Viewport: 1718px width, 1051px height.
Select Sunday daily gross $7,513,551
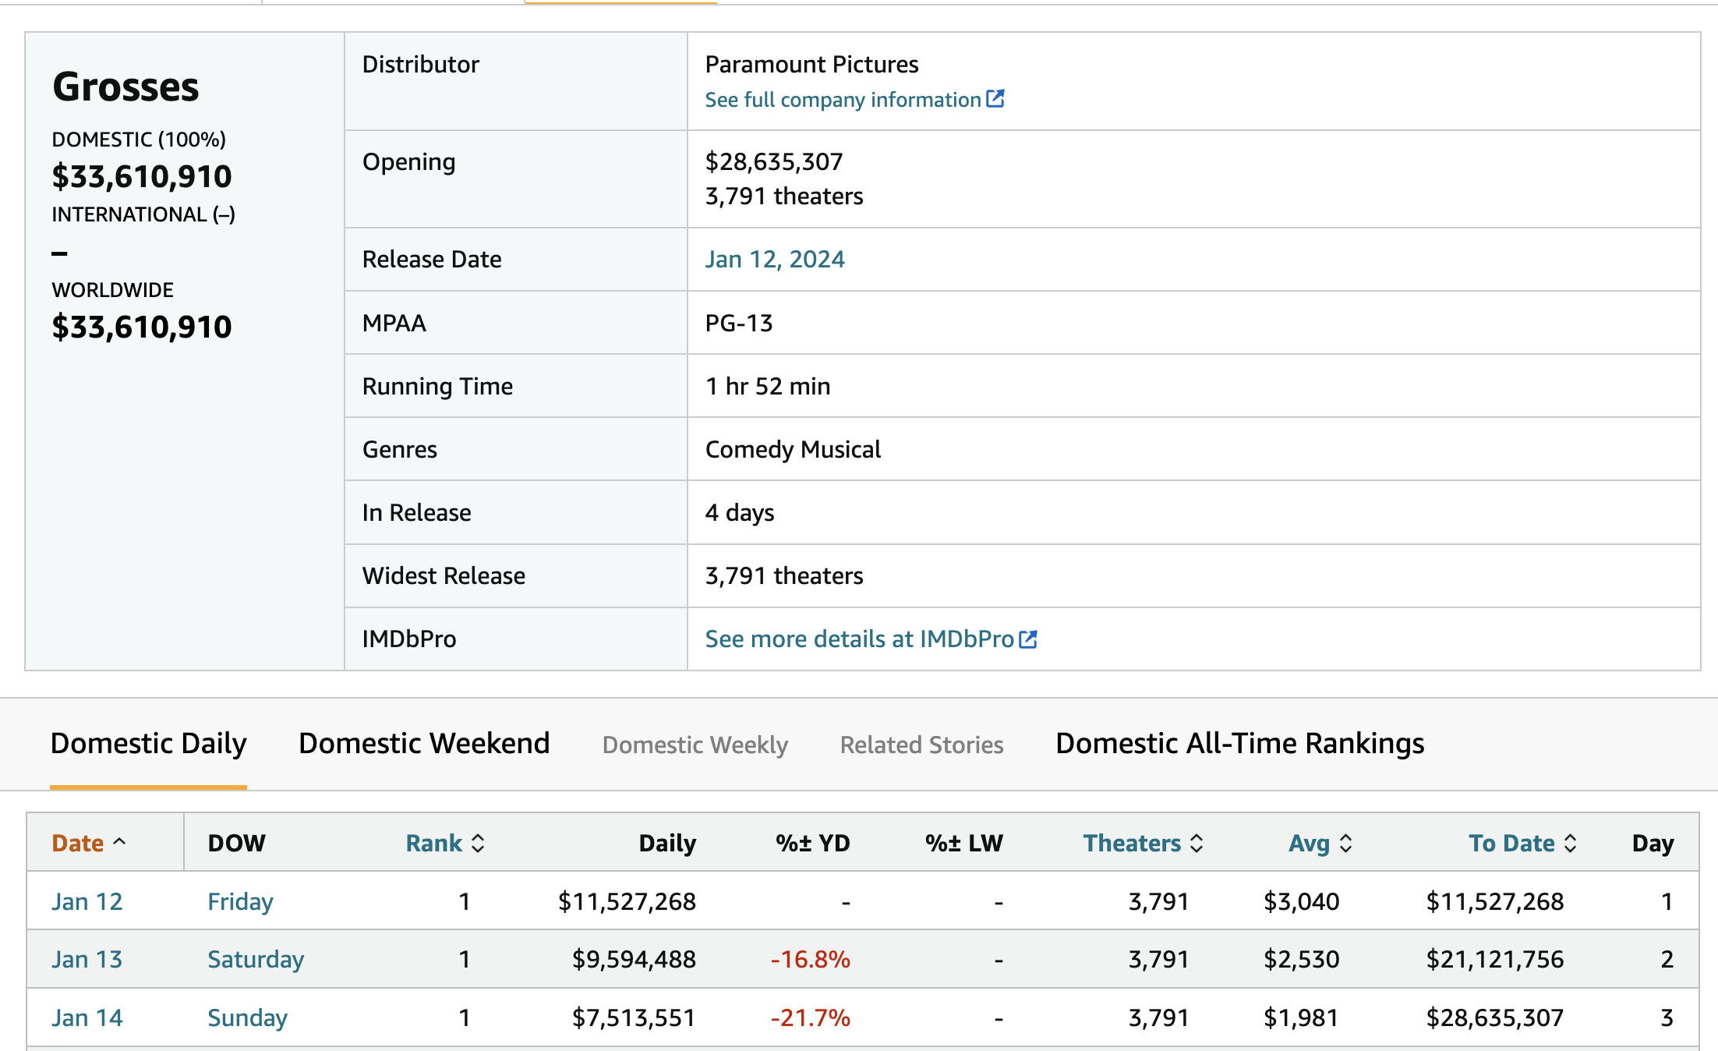coord(633,1017)
